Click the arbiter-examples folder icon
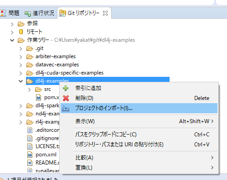Screen dimensions: 227x180 tap(30, 57)
